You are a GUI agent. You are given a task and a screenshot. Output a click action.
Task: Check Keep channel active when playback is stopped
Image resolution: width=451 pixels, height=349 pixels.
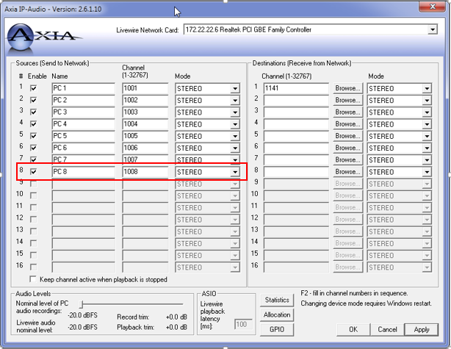(33, 279)
